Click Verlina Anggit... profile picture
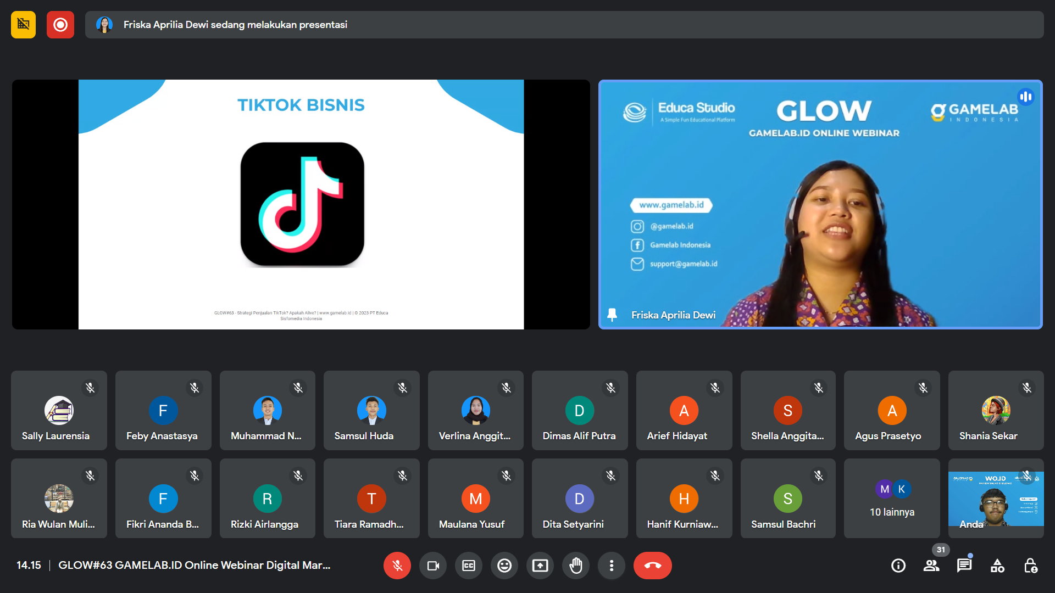The height and width of the screenshot is (593, 1055). (x=476, y=410)
